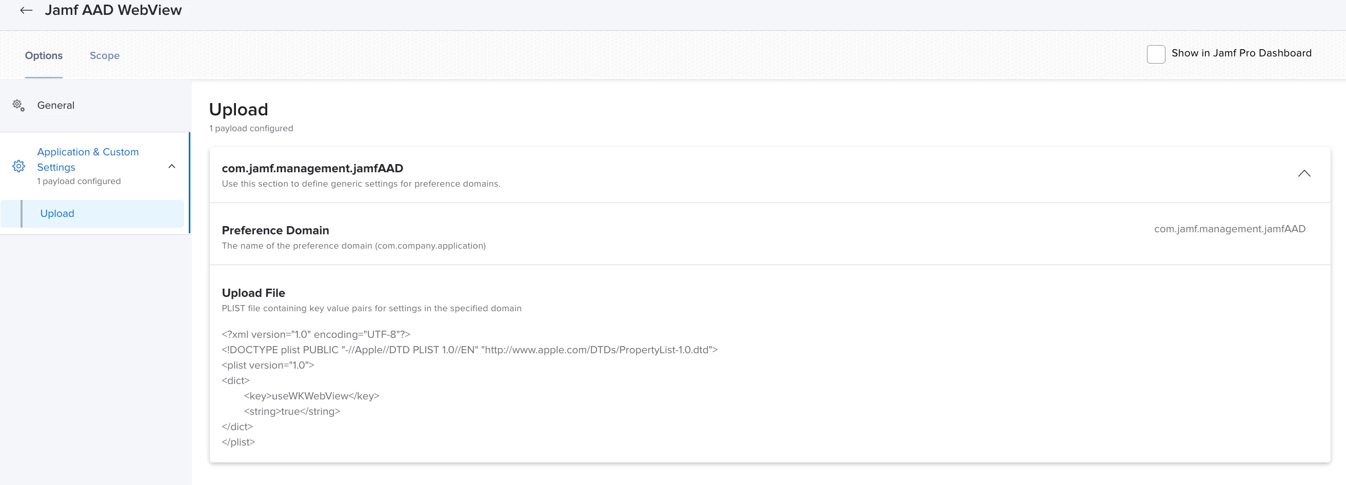Click the preference domain name description

pos(353,246)
